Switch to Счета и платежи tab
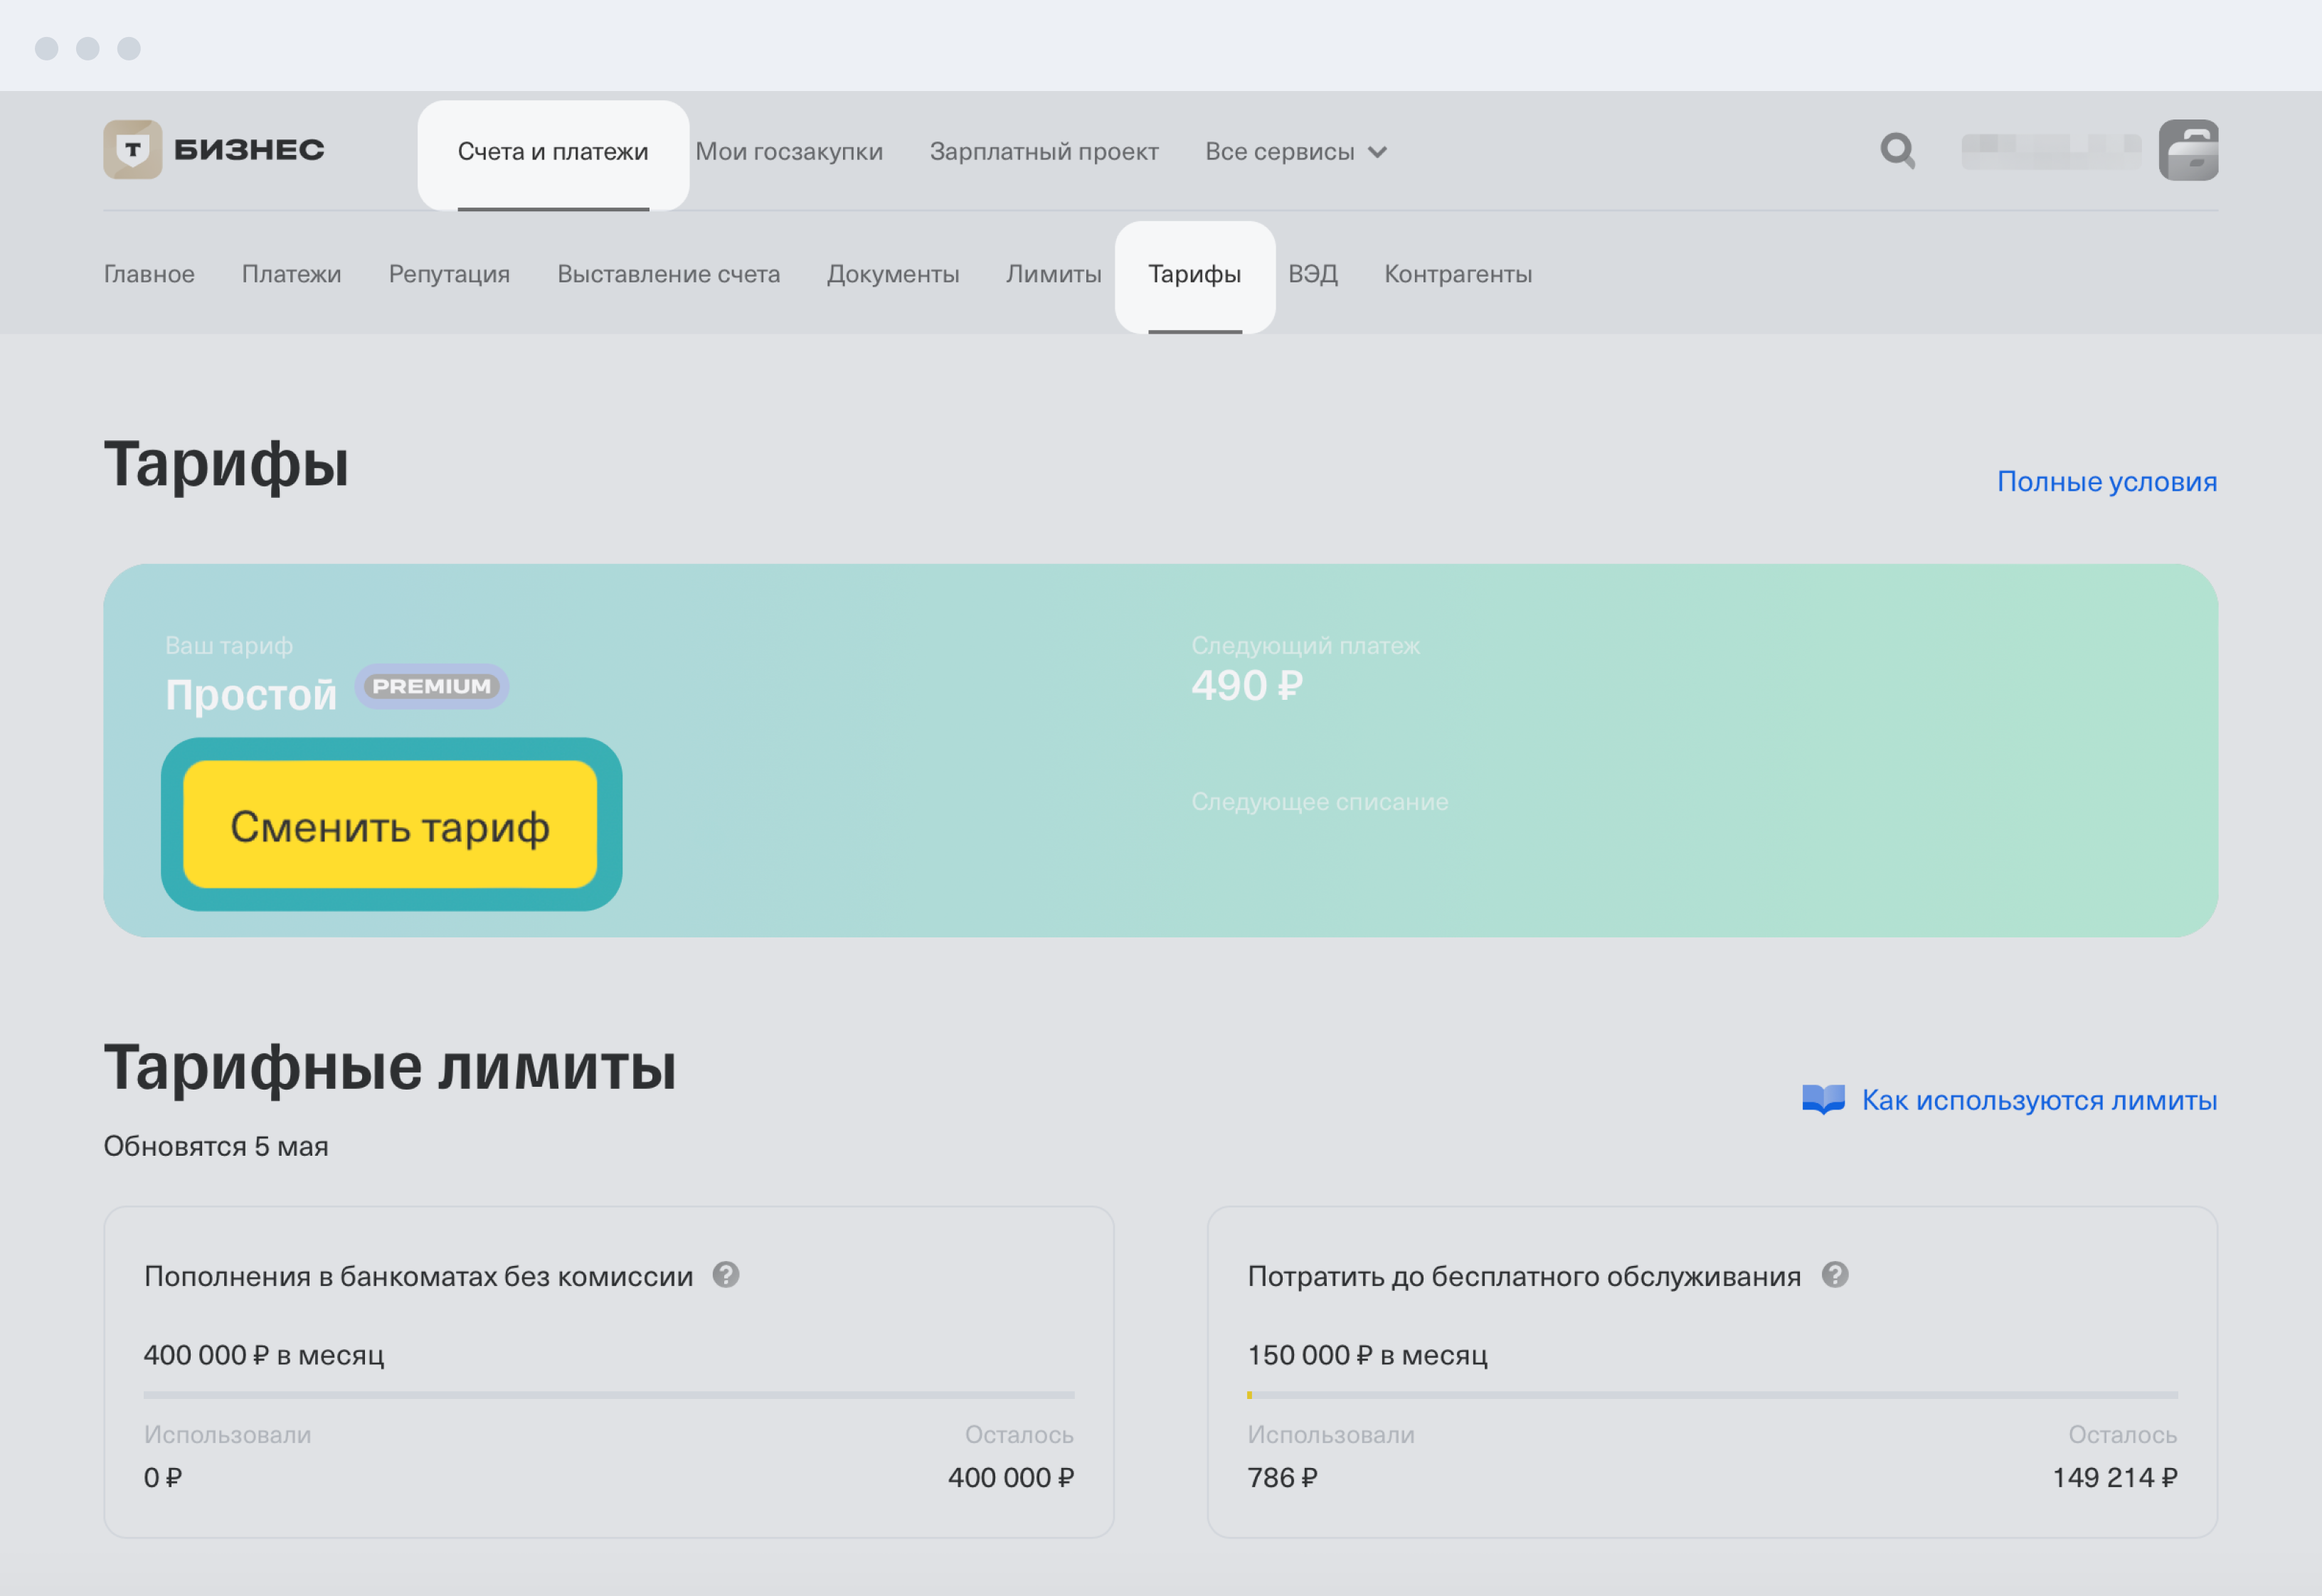This screenshot has width=2322, height=1596. coord(553,152)
